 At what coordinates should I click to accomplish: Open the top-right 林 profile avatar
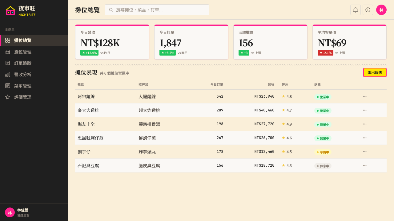pyautogui.click(x=381, y=10)
